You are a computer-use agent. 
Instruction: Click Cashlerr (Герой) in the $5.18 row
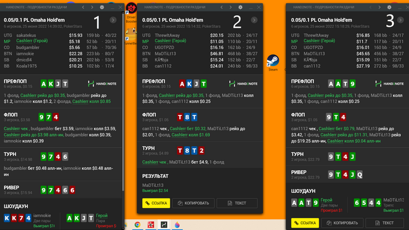[x=32, y=41]
